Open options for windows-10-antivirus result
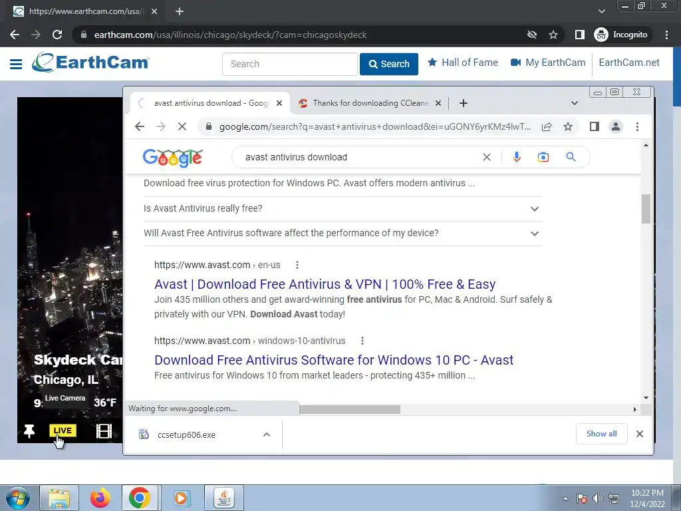The image size is (681, 511). [x=362, y=341]
